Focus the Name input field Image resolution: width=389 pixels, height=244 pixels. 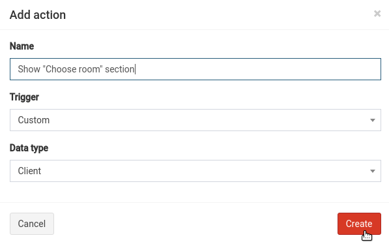195,69
